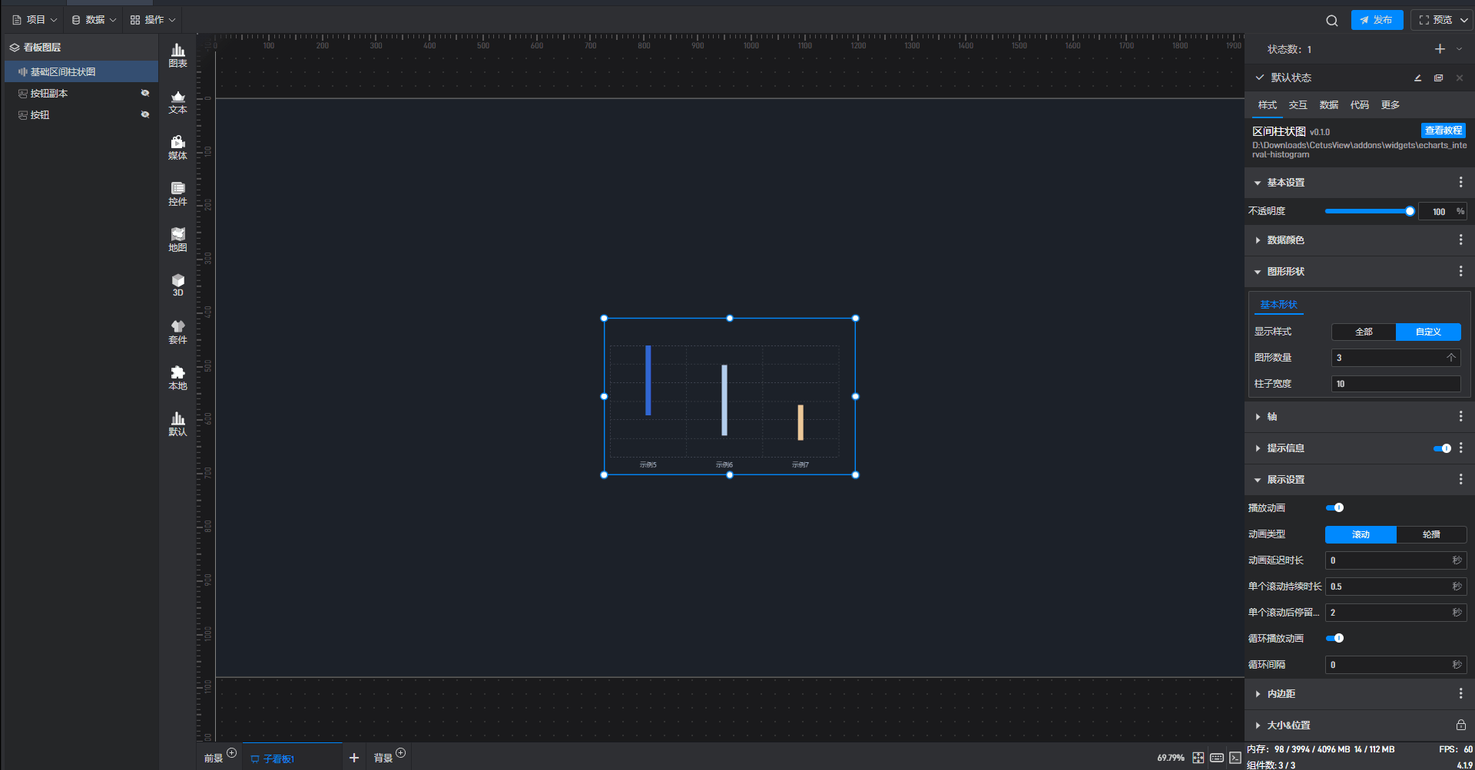
Task: Click the 查看教程 tutorial button
Action: click(1444, 131)
